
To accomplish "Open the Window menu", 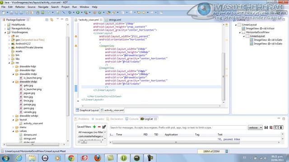I will point(84,7).
